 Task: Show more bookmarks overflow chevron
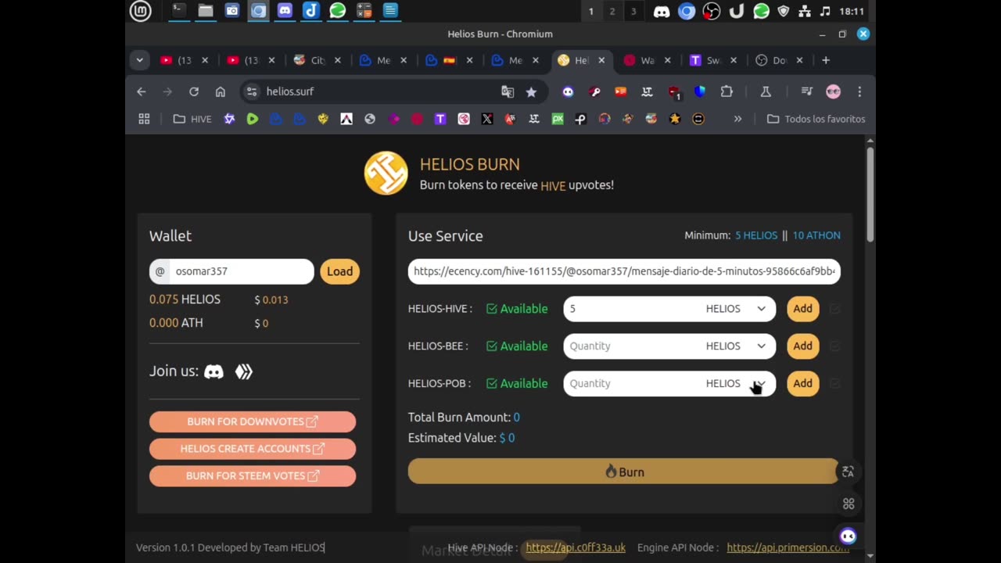(737, 119)
